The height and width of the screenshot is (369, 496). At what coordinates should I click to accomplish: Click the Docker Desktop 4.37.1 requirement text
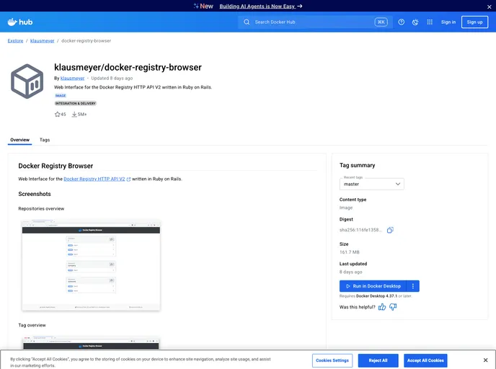(376, 296)
